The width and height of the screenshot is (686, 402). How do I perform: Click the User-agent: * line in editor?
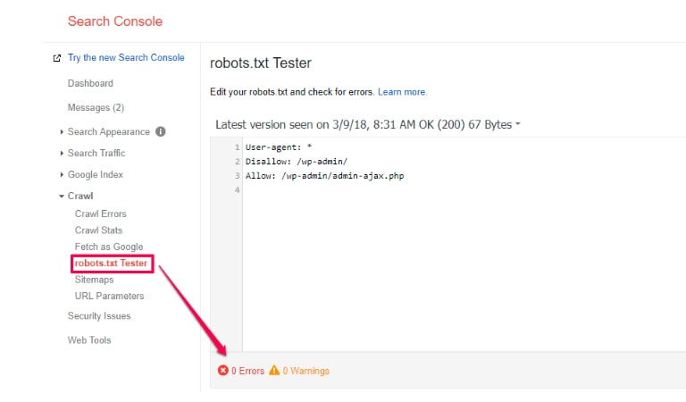tap(279, 147)
